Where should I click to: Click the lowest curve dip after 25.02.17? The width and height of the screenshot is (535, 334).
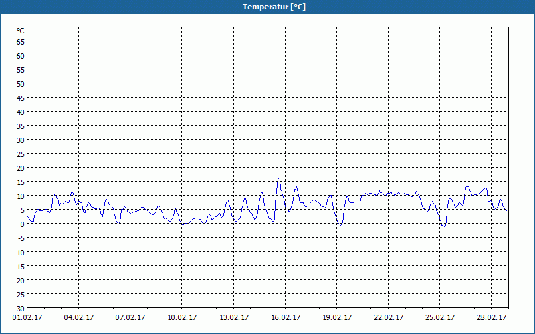click(445, 227)
